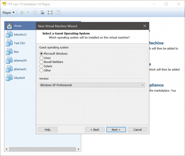
Task: Click the pfsense24 VM icon
Action: 9,60
